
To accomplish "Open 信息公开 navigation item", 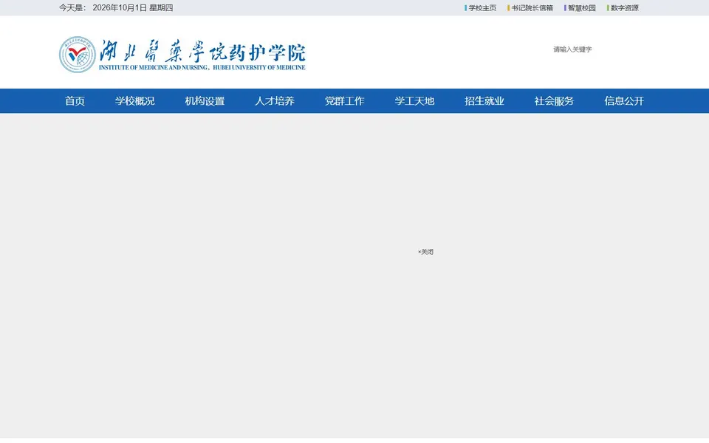I will pos(624,101).
